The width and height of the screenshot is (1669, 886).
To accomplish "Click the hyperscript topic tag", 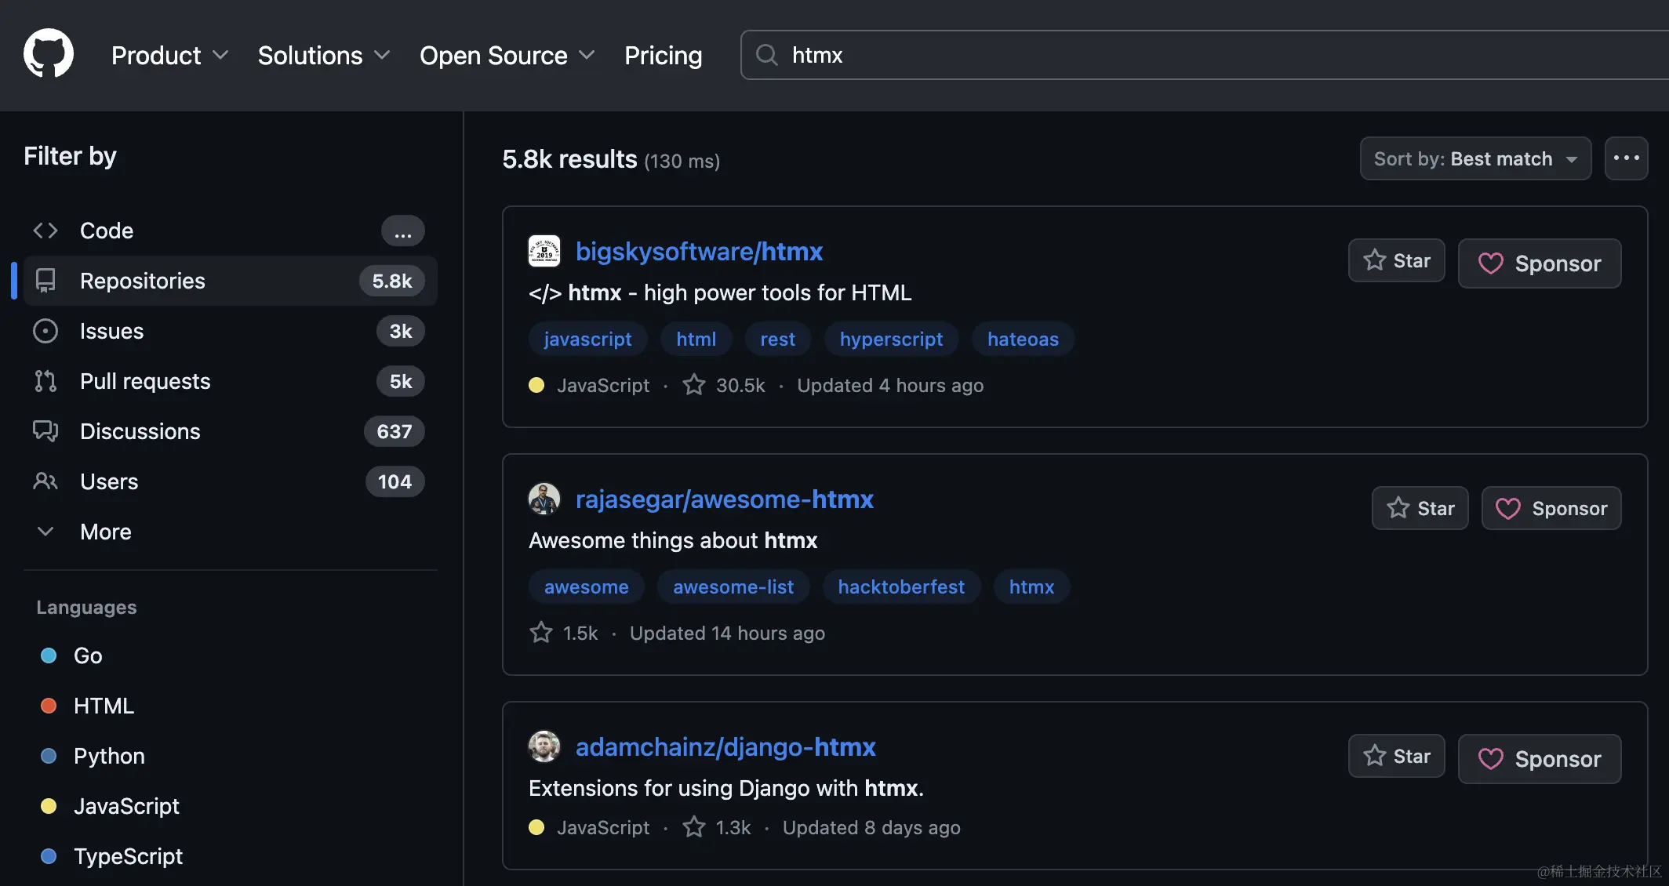I will click(x=891, y=339).
